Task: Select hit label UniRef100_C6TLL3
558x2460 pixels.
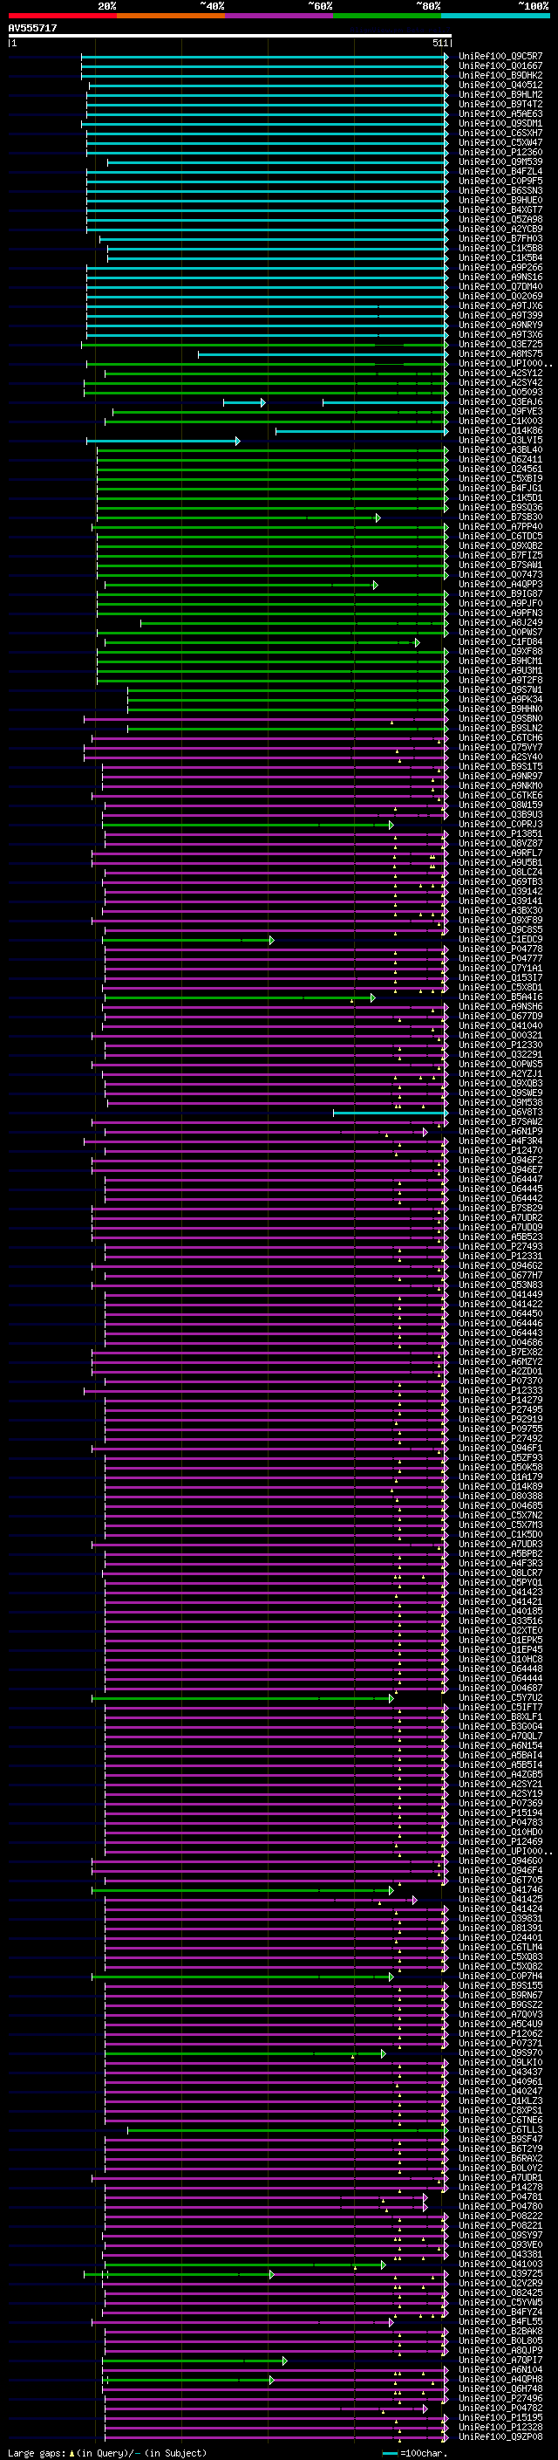Action: click(x=500, y=2129)
